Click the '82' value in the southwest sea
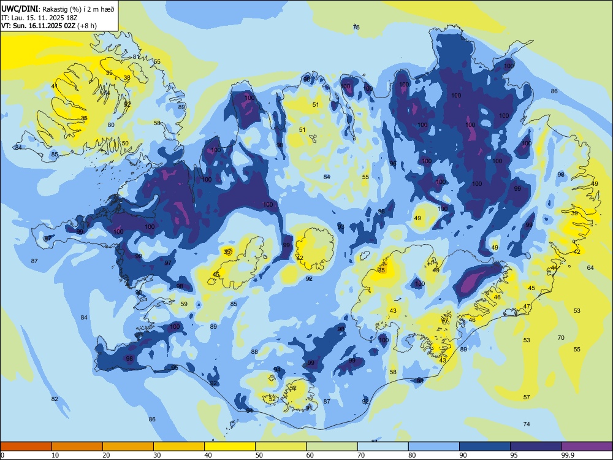 (55, 399)
